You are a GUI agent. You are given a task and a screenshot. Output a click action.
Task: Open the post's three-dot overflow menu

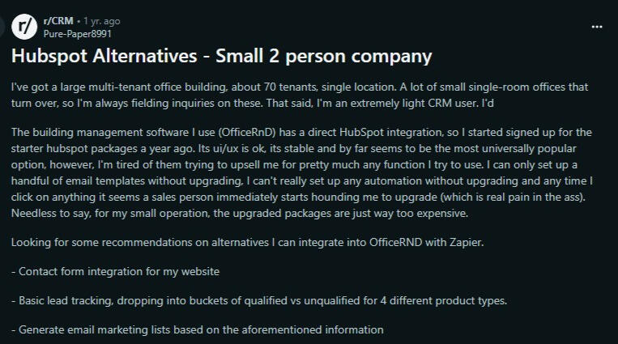[x=597, y=27]
